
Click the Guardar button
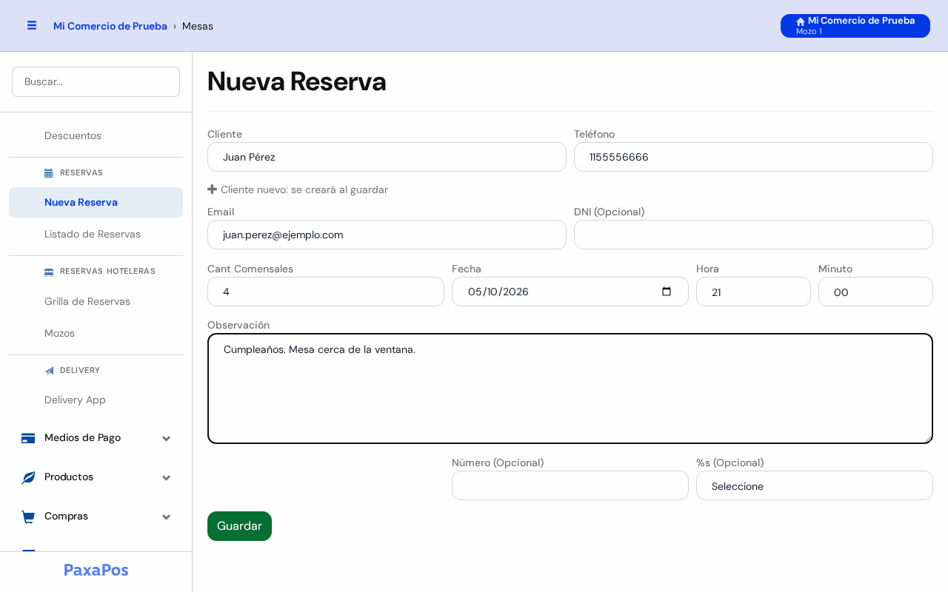point(239,526)
